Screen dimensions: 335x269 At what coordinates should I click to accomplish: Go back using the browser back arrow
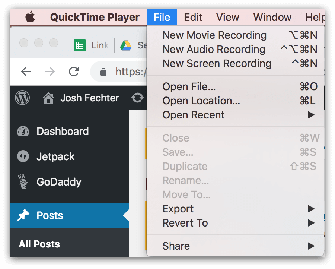pos(26,72)
